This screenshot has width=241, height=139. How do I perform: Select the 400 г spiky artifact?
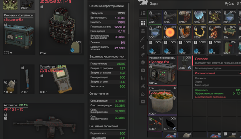click(x=214, y=17)
